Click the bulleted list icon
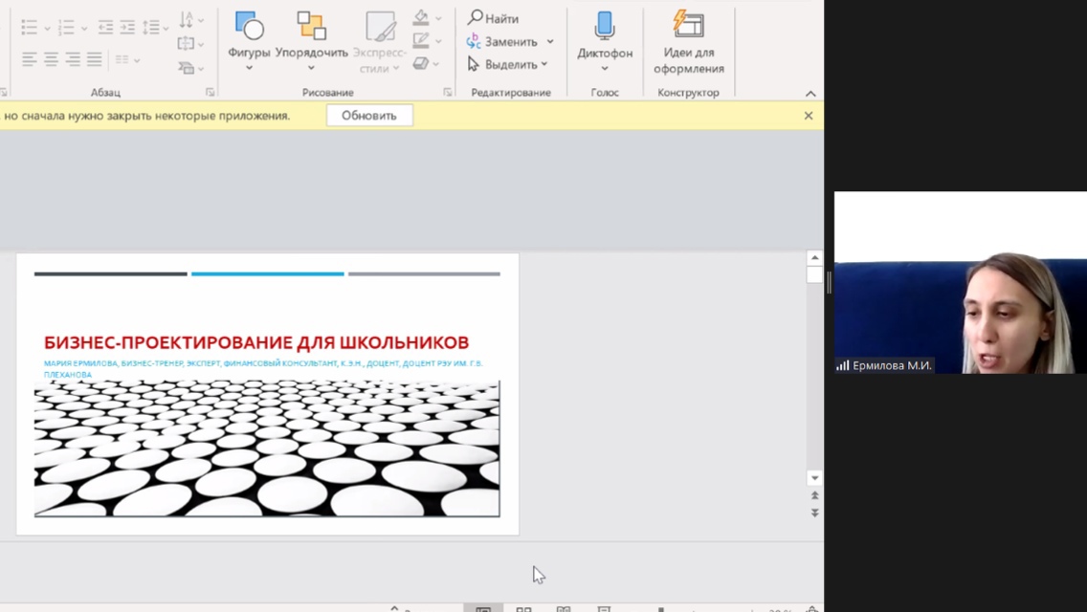The image size is (1087, 612). 30,27
